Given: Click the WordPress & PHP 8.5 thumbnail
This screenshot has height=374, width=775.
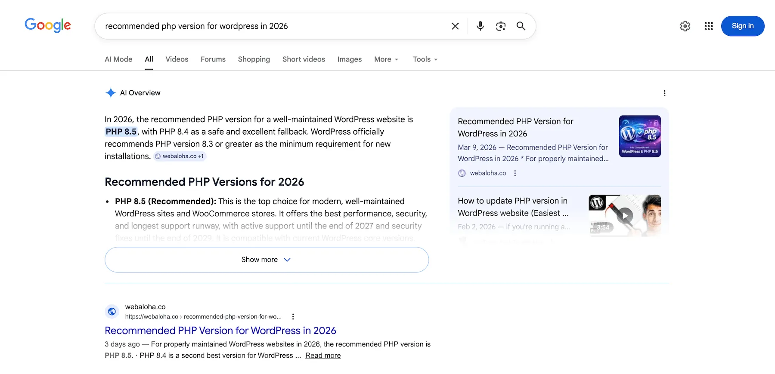Looking at the screenshot, I should pyautogui.click(x=640, y=136).
